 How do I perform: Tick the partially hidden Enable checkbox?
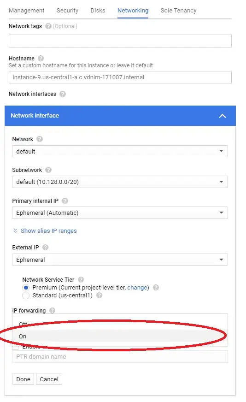tap(16, 347)
